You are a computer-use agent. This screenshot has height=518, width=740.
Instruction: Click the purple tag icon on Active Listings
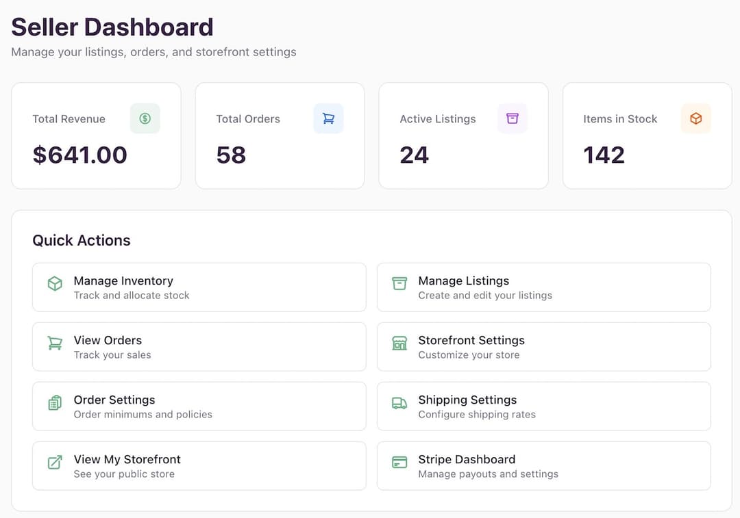coord(513,118)
